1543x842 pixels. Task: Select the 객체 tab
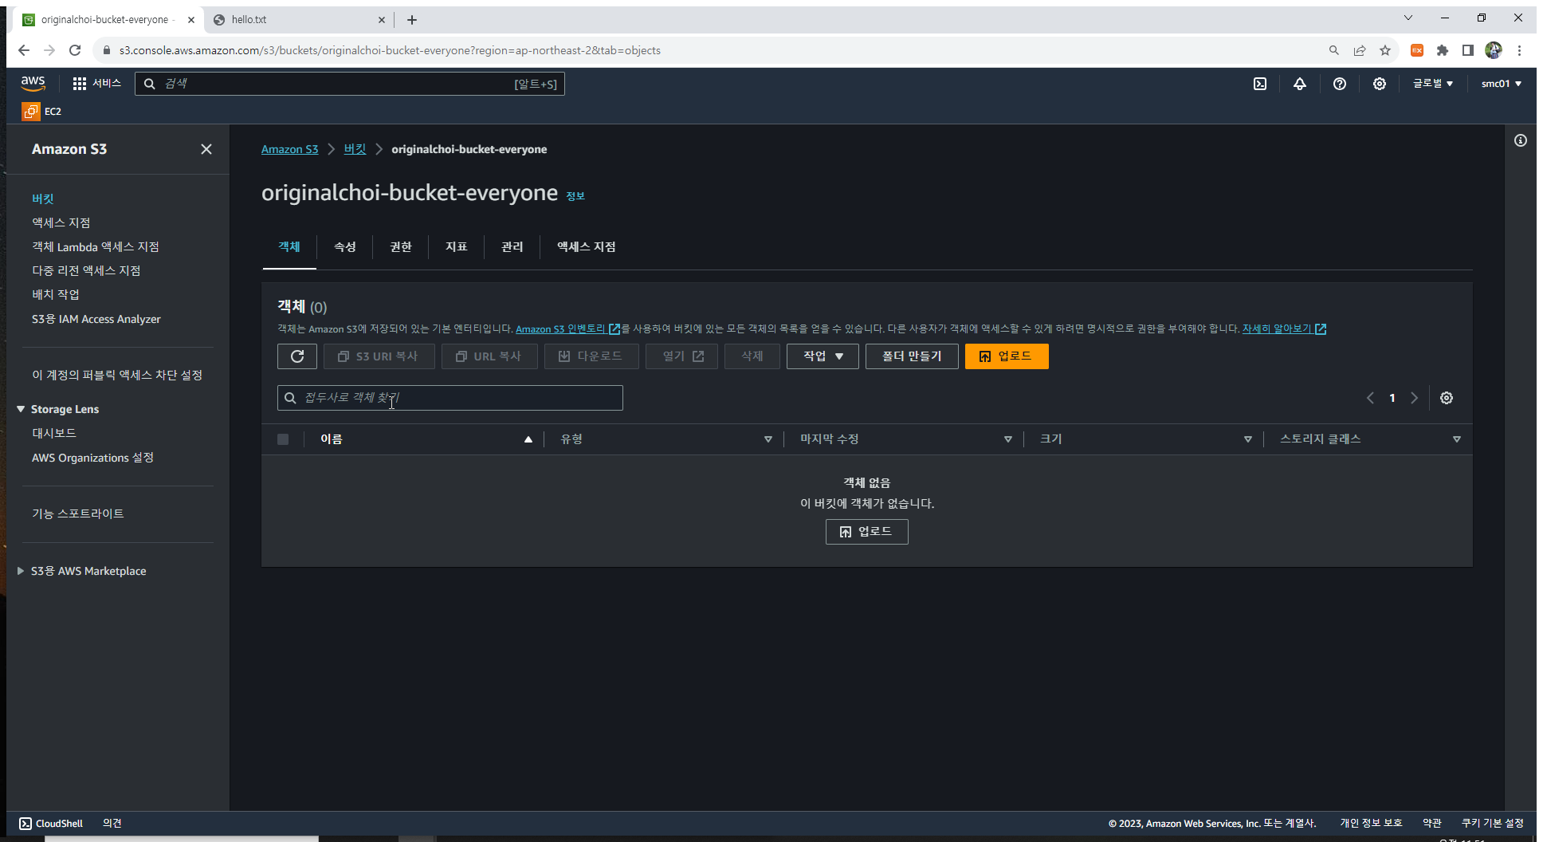(x=289, y=247)
